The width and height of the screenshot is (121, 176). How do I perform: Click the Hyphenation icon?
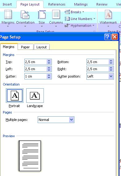click(x=67, y=26)
